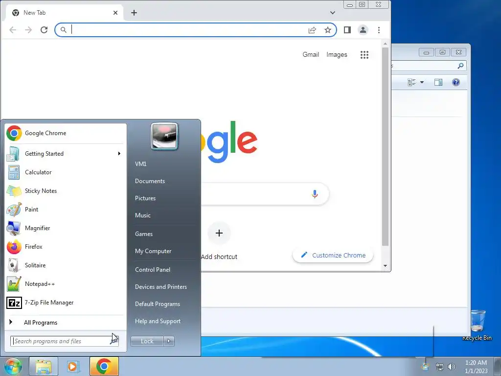The height and width of the screenshot is (376, 501).
Task: Open 7-Zip File Manager
Action: coord(66,303)
